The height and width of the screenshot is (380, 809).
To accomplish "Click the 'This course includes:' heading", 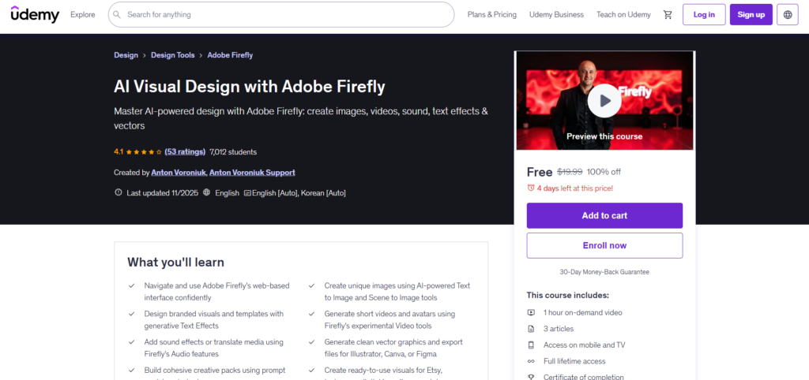I will [567, 295].
